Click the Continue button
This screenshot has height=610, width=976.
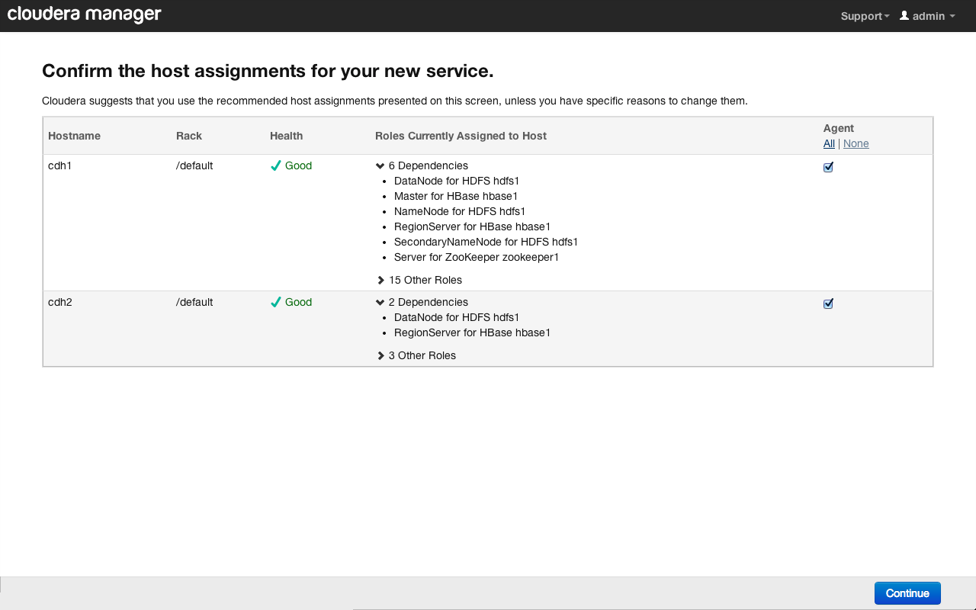tap(907, 593)
